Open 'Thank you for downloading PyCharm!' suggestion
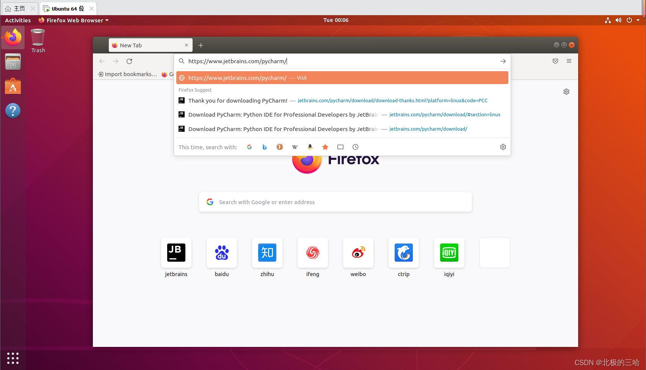The width and height of the screenshot is (646, 370). 342,100
